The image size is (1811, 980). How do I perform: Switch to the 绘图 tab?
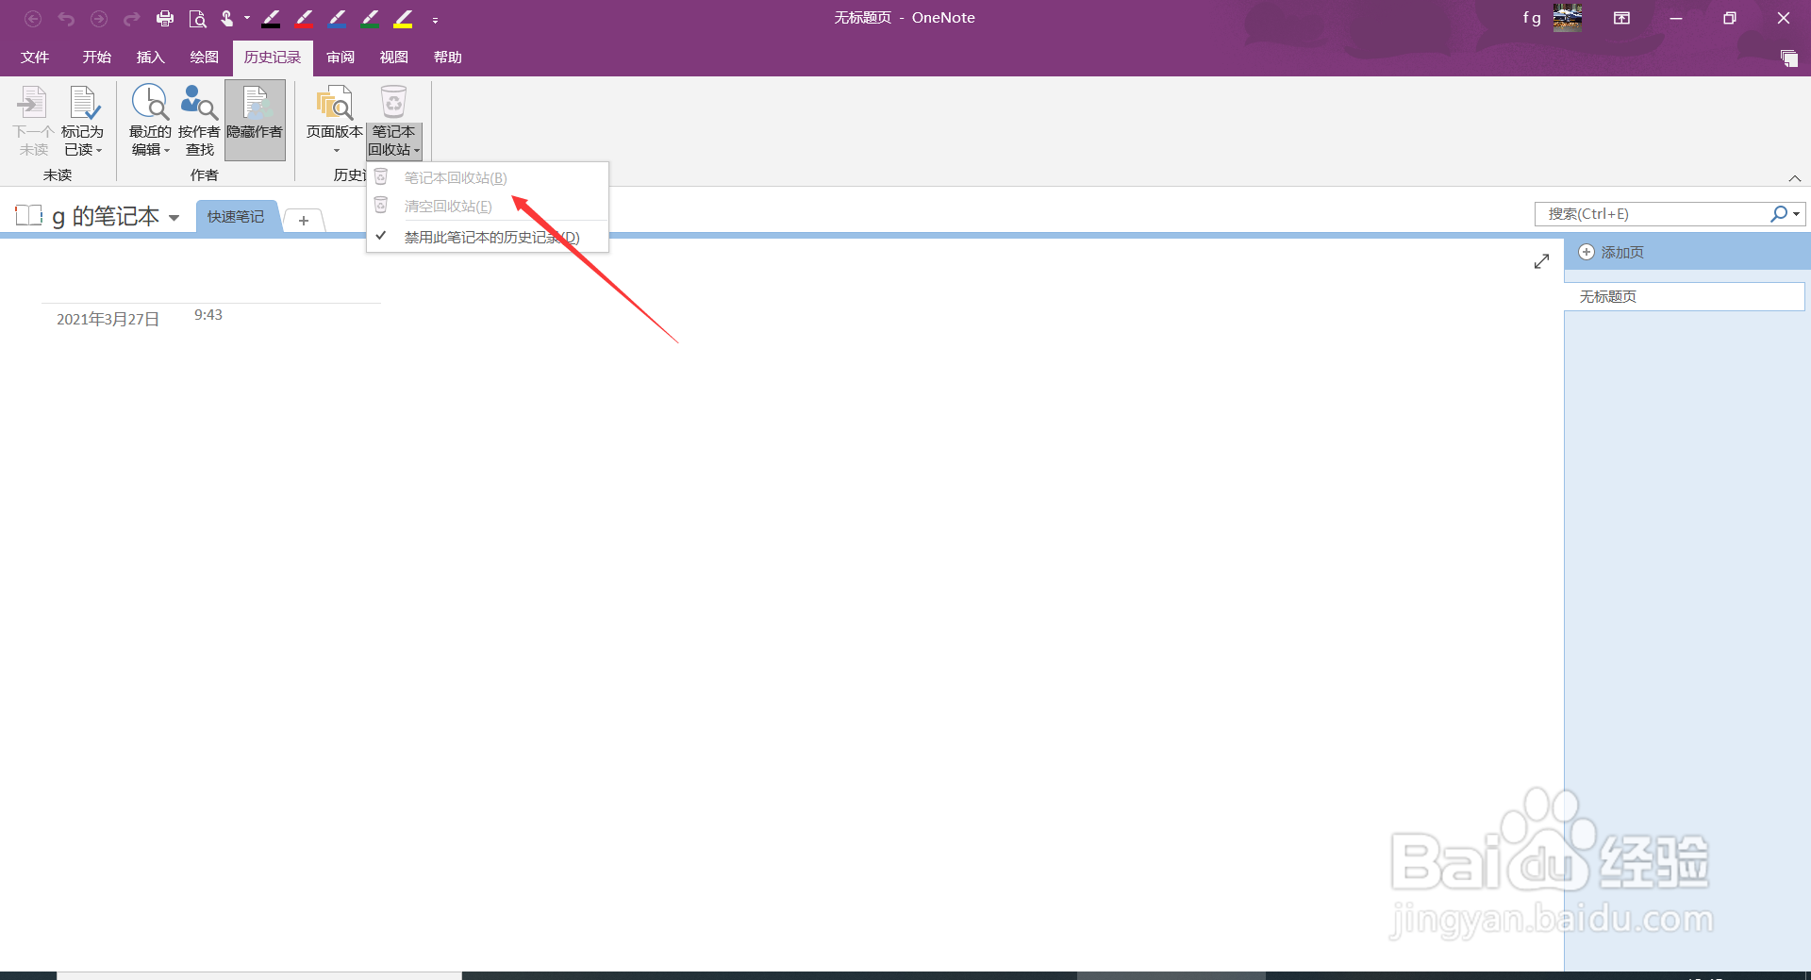click(x=205, y=58)
